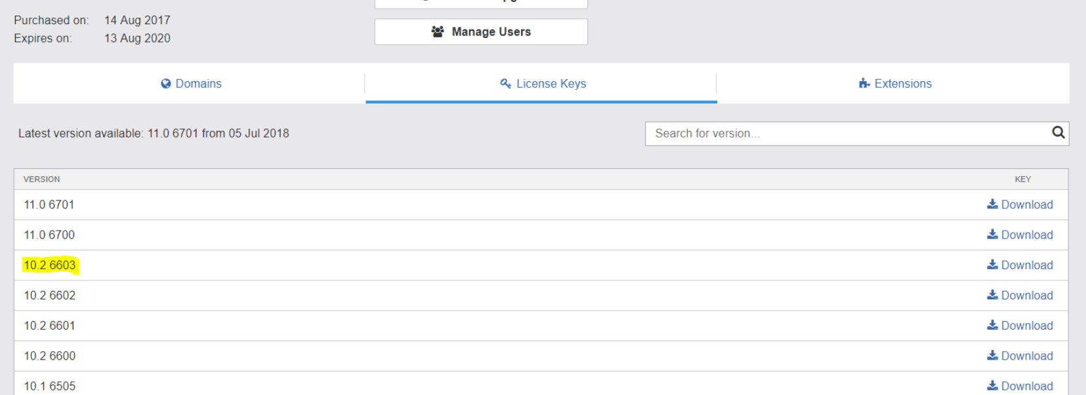The width and height of the screenshot is (1086, 395).
Task: Click the search magnifier icon
Action: pos(1058,132)
